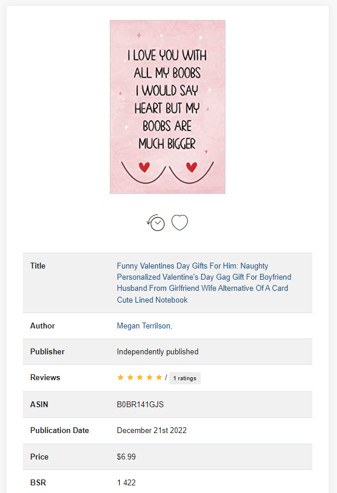Open the Funny Valentines Day Gifts title link

click(204, 283)
